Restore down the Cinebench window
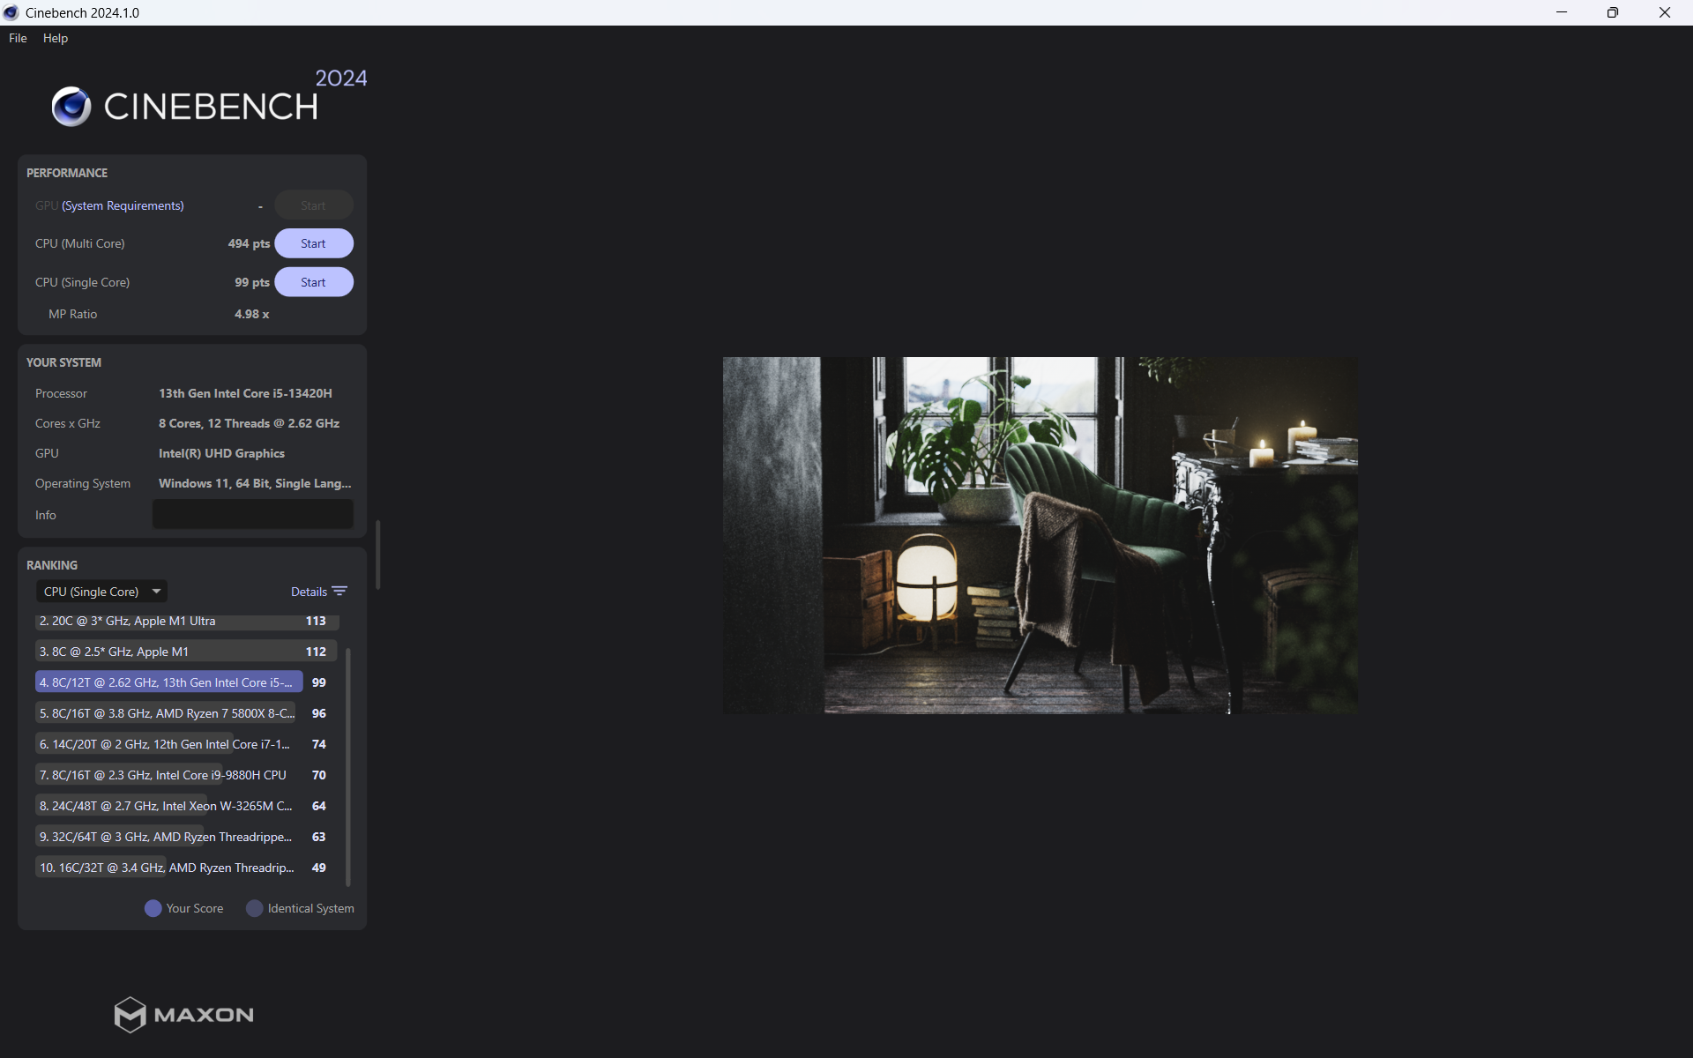 (x=1612, y=12)
